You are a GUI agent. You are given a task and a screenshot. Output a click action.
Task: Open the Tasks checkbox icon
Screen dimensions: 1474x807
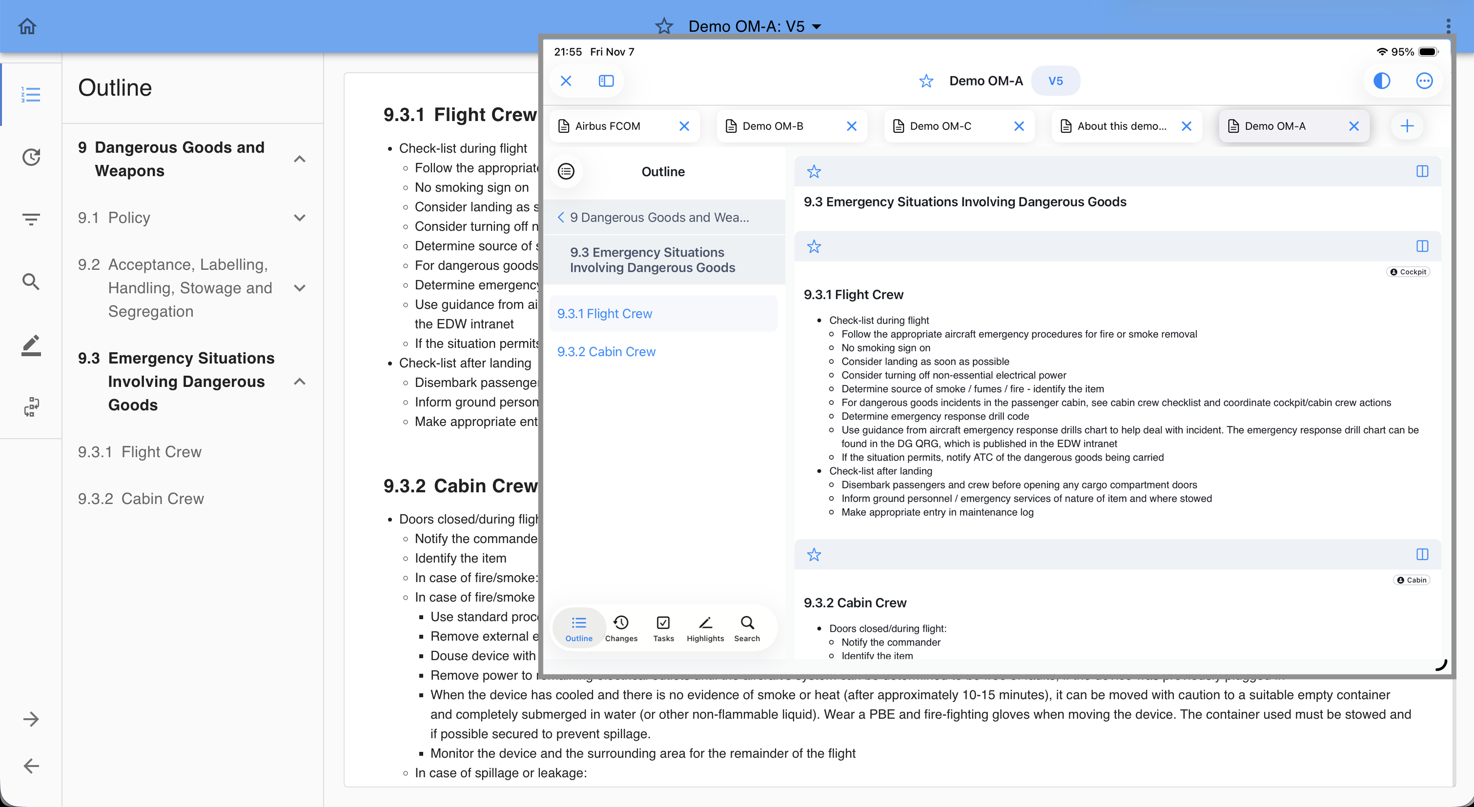click(x=663, y=628)
